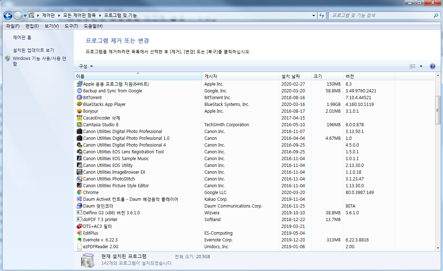Click the Back navigation button
Viewport: 443px width, 271px height.
[x=8, y=16]
